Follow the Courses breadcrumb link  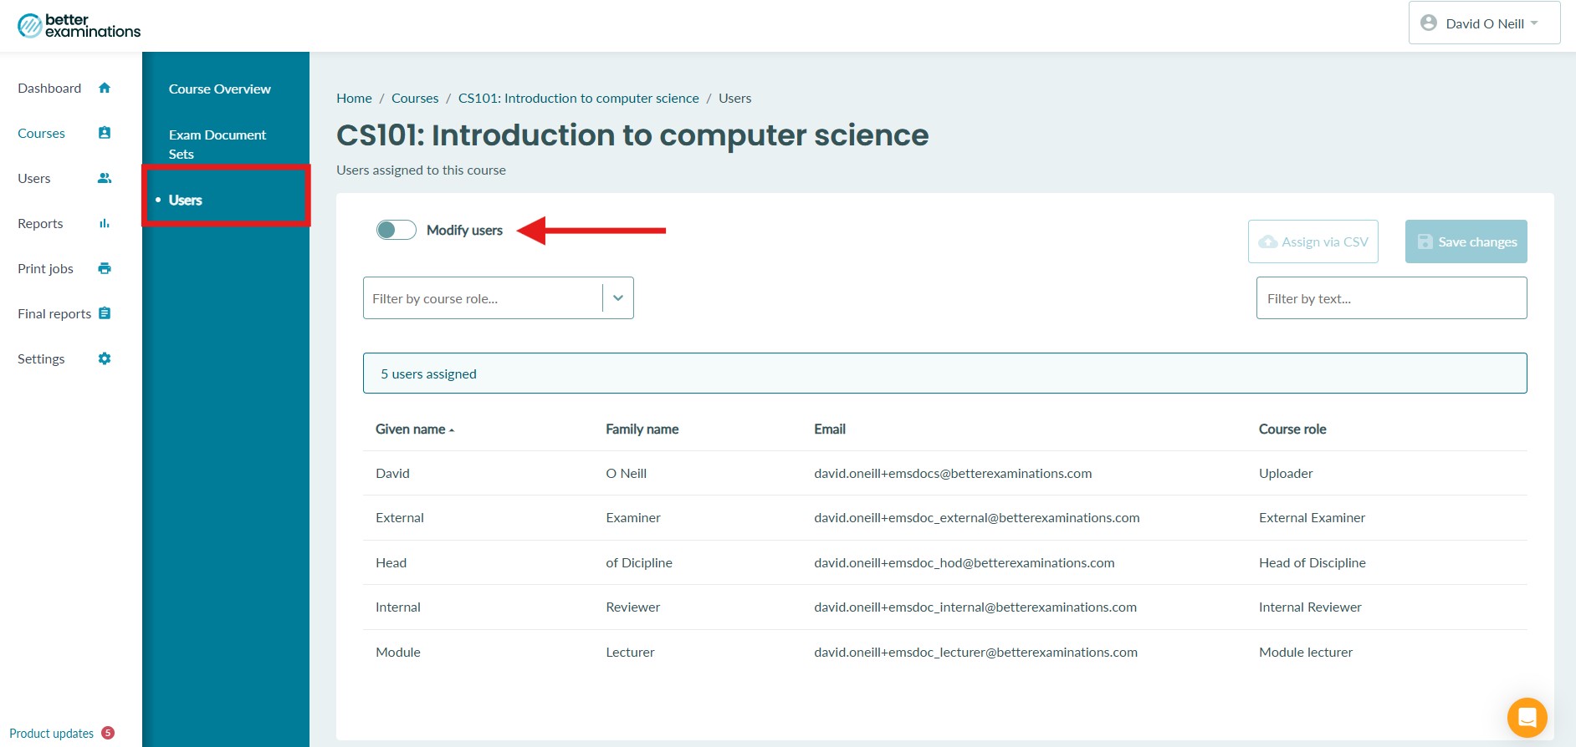pyautogui.click(x=415, y=98)
